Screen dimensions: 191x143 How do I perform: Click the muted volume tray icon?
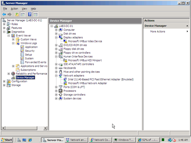(x=174, y=140)
